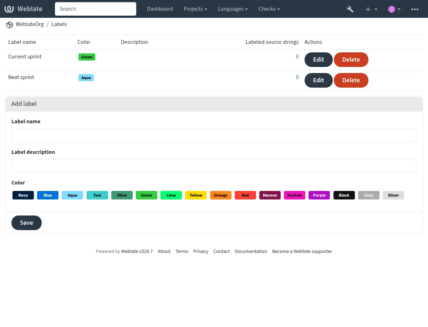Edit the Next sprint label
The width and height of the screenshot is (428, 327).
[x=319, y=80]
